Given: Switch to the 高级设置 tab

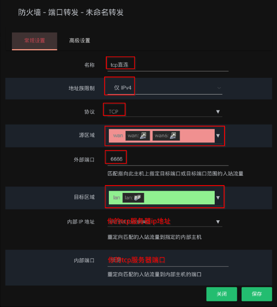Looking at the screenshot, I should [x=79, y=41].
